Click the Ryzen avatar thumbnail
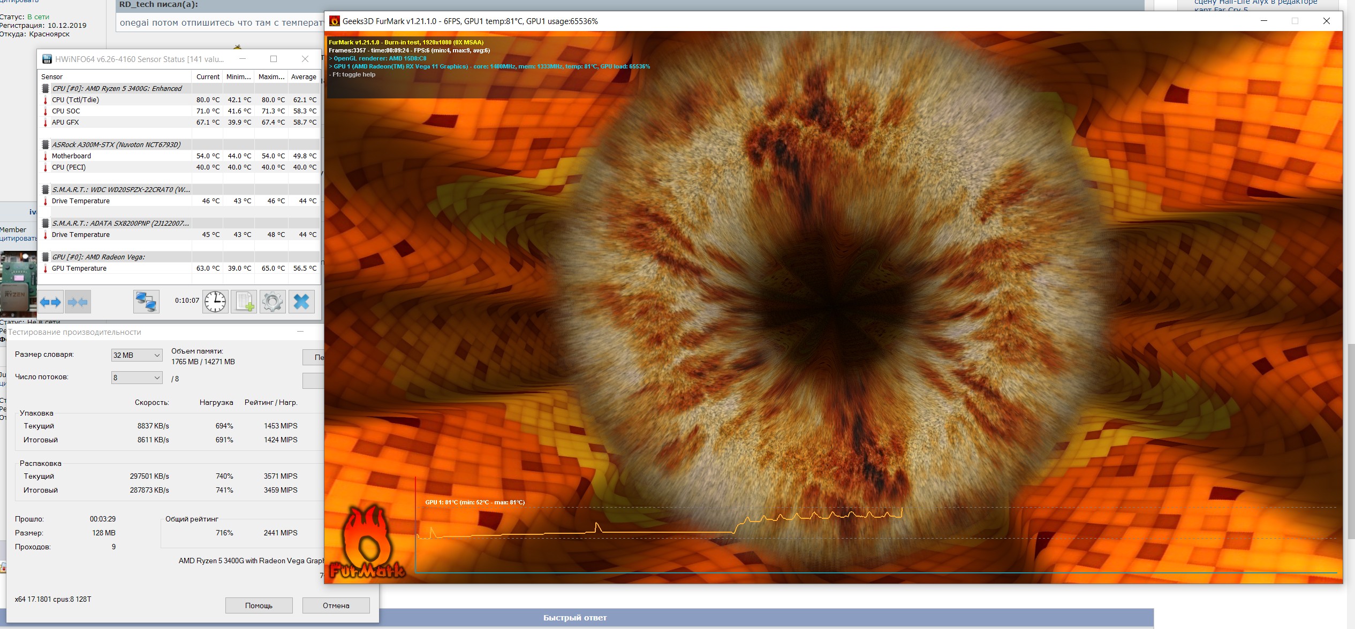Image resolution: width=1355 pixels, height=629 pixels. coord(17,283)
